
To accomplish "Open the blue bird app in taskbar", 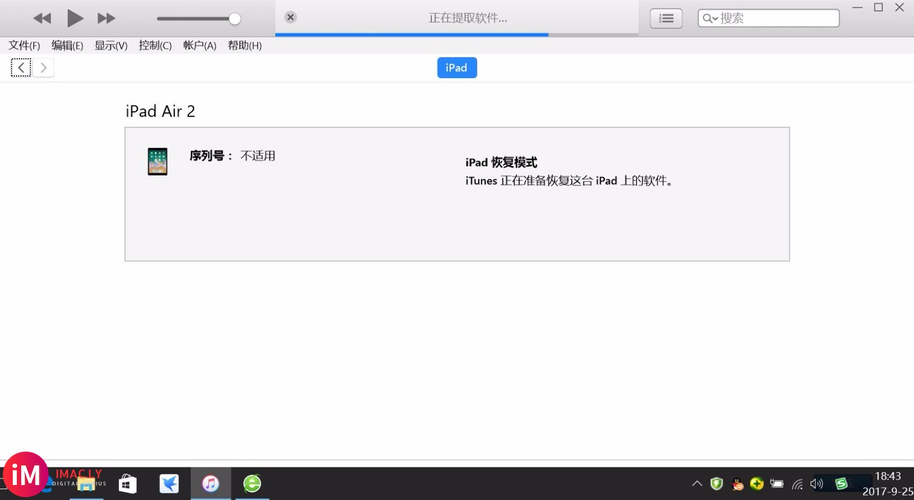I will point(169,484).
